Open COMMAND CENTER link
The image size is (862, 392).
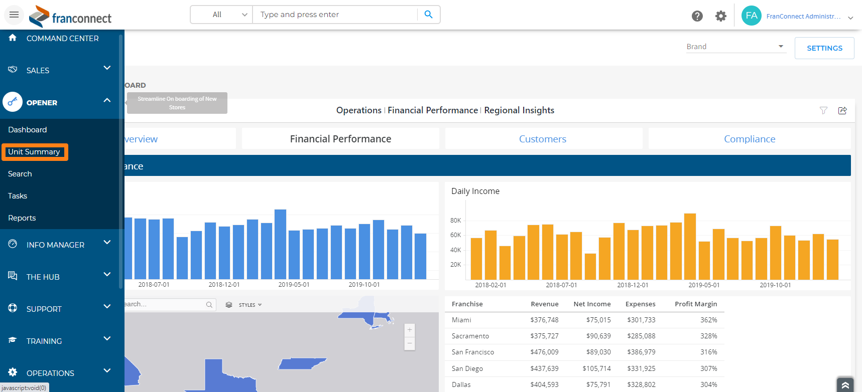[63, 39]
